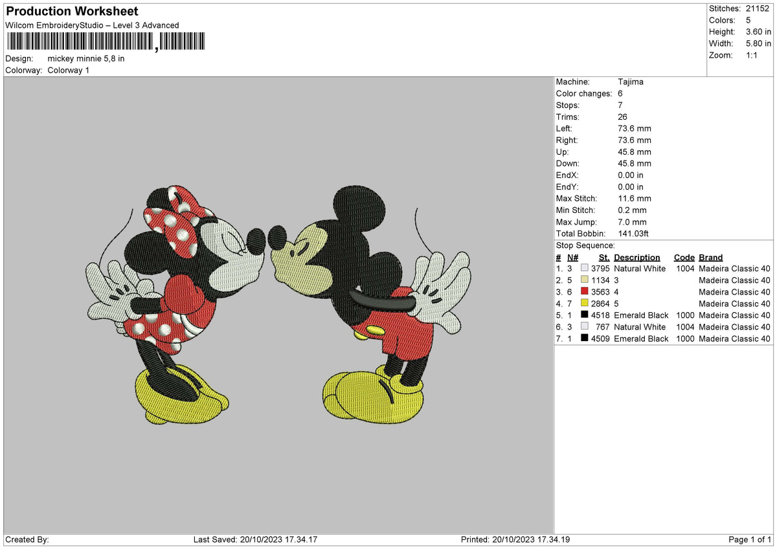This screenshot has width=777, height=549.
Task: Click code '1000' in stop row 7
Action: [684, 339]
